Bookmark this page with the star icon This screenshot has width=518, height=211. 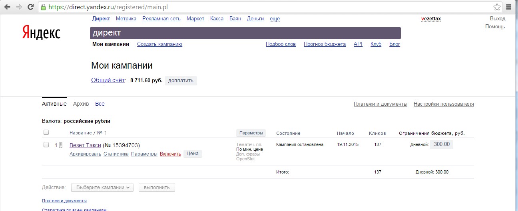click(x=497, y=7)
